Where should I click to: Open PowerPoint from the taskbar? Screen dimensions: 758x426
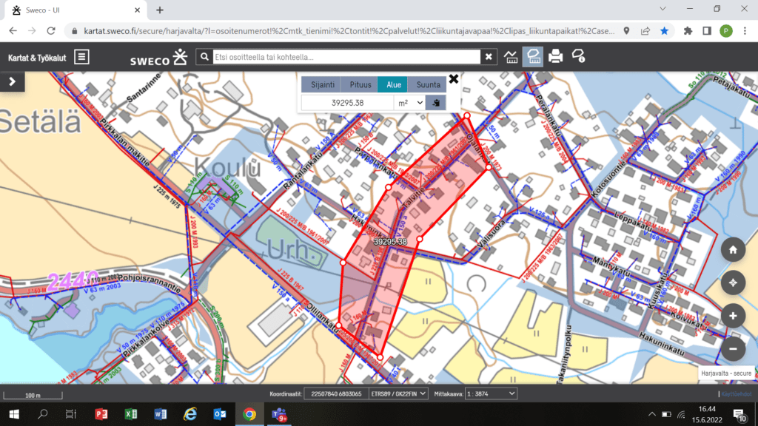pyautogui.click(x=101, y=414)
